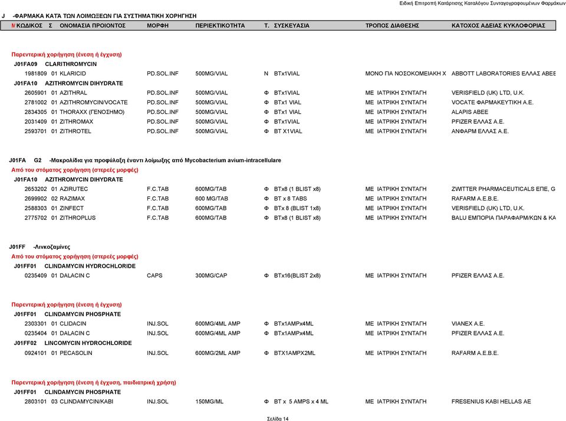566x421 pixels.
Task: Click the 300MG/CAP content value
Action: click(211, 276)
